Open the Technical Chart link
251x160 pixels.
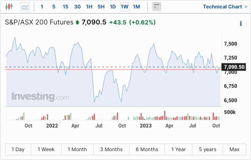point(225,7)
